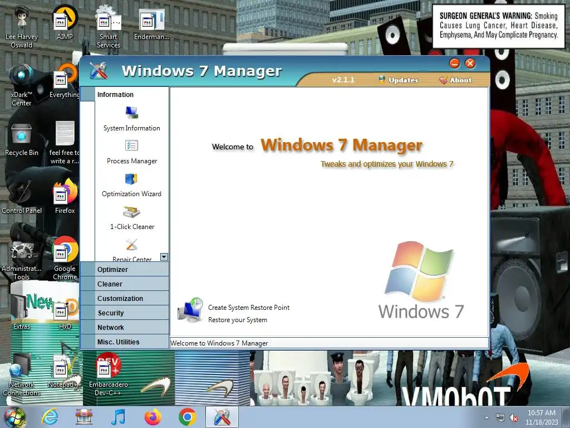Open the Enderman desktop shortcut
570x428 pixels.
[x=151, y=20]
